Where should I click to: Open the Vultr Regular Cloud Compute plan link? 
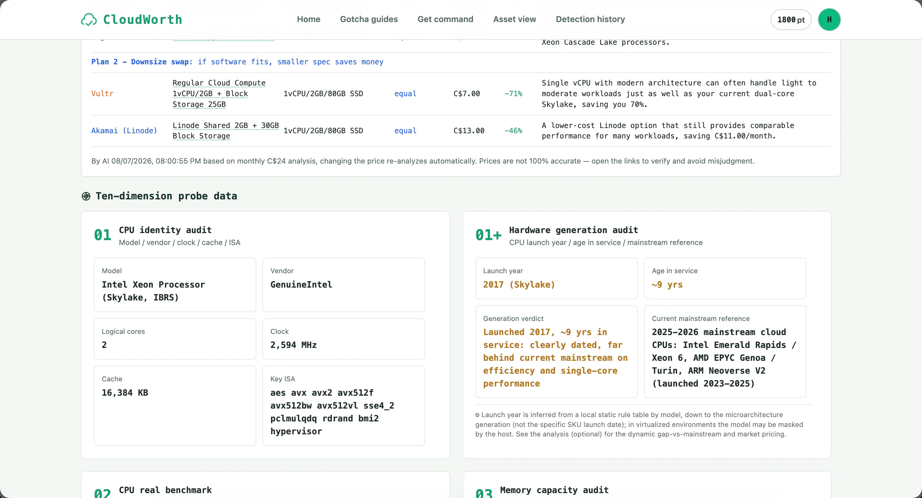[x=219, y=94]
